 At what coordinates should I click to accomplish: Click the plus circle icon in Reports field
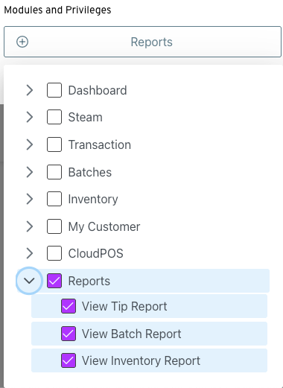(x=22, y=42)
